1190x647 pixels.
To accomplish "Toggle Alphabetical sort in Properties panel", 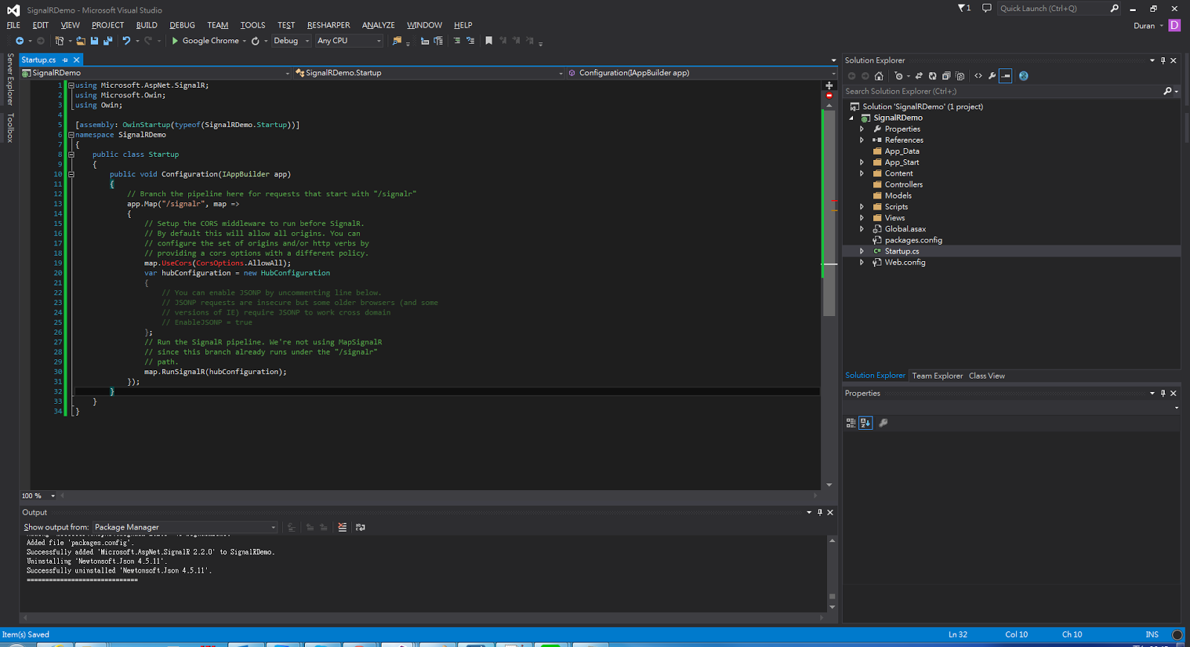I will [865, 423].
